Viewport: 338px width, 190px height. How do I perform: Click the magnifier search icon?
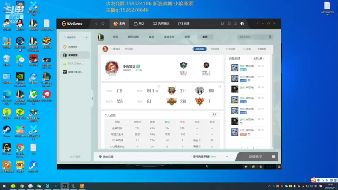pos(270,37)
